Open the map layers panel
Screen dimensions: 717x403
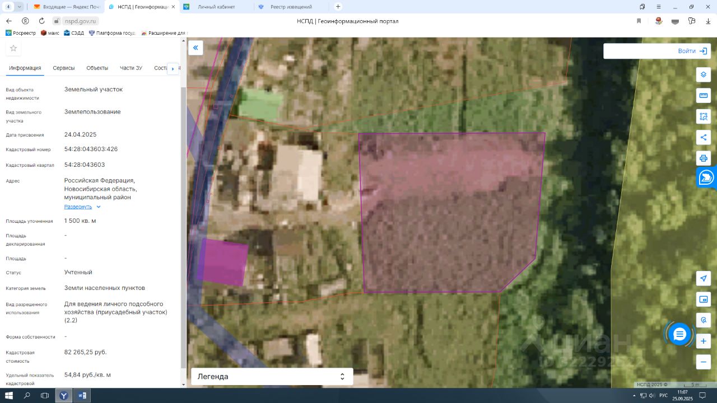pos(704,74)
